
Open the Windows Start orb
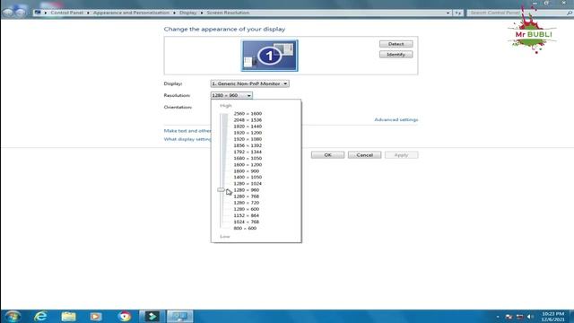pyautogui.click(x=13, y=316)
